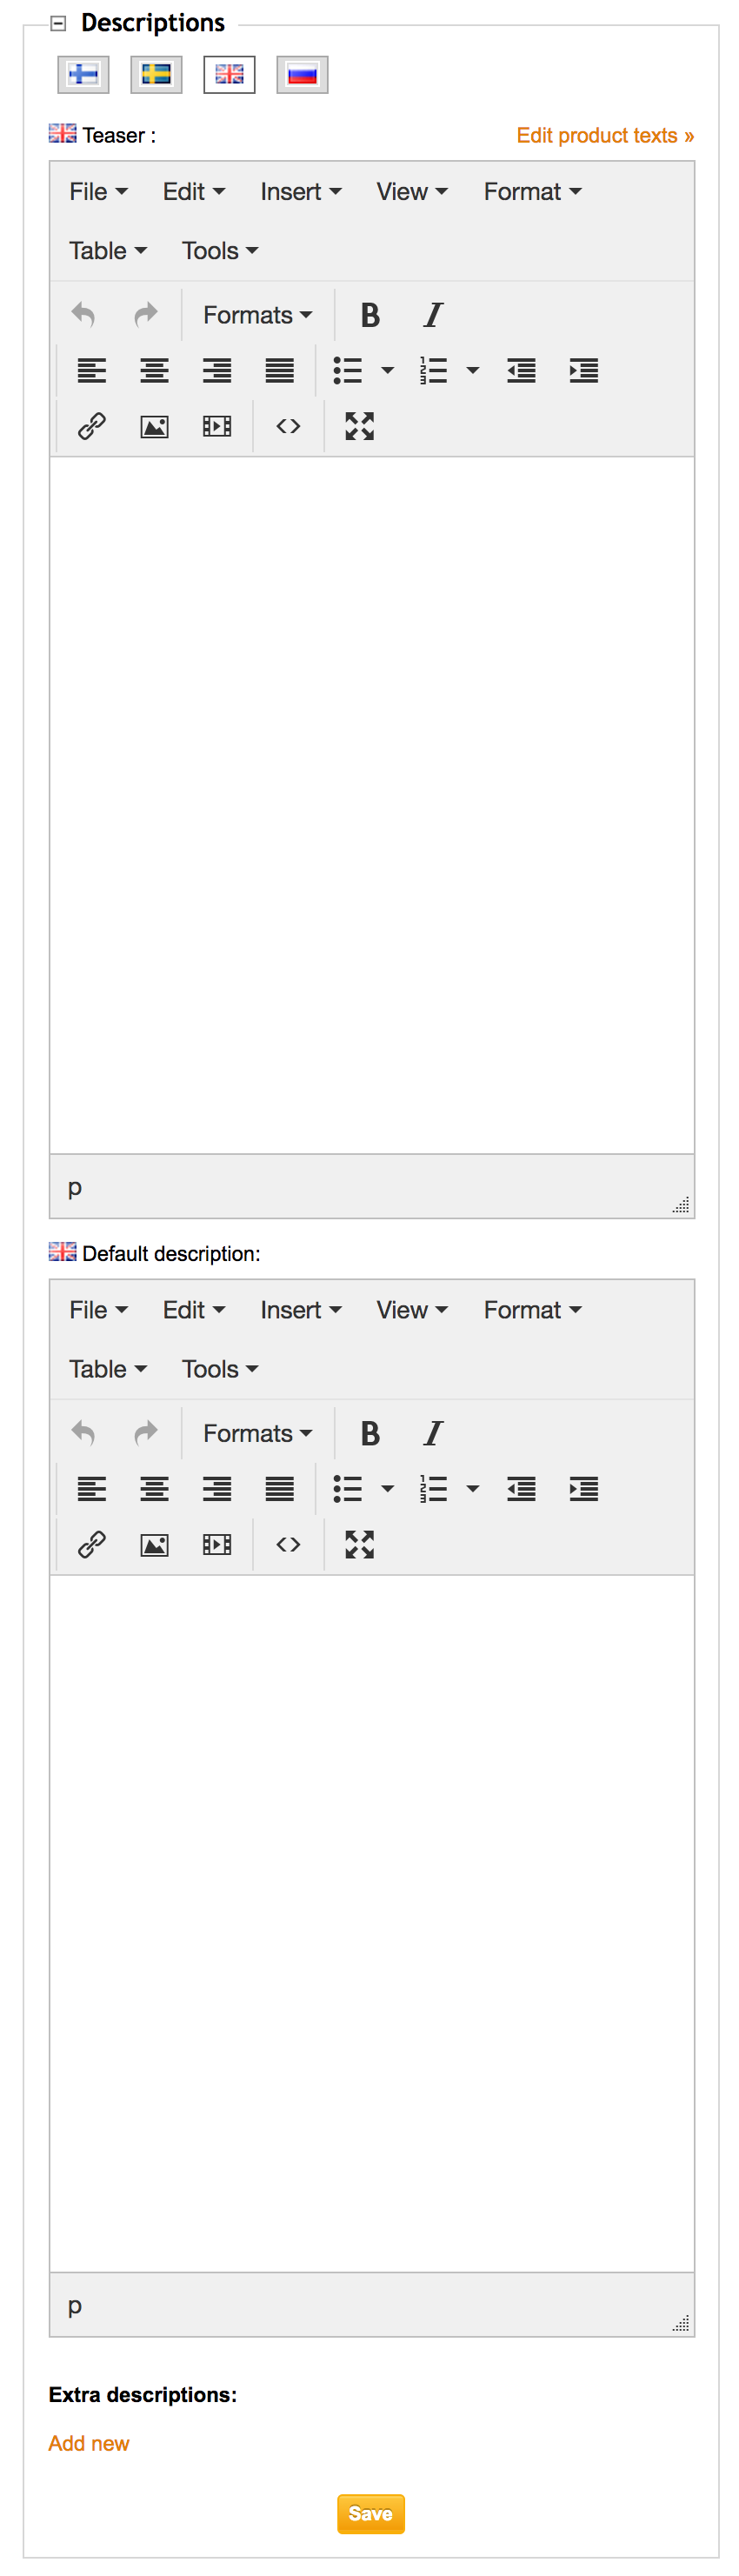Open Insert menu in Teaser editor
739x2576 pixels.
(300, 191)
